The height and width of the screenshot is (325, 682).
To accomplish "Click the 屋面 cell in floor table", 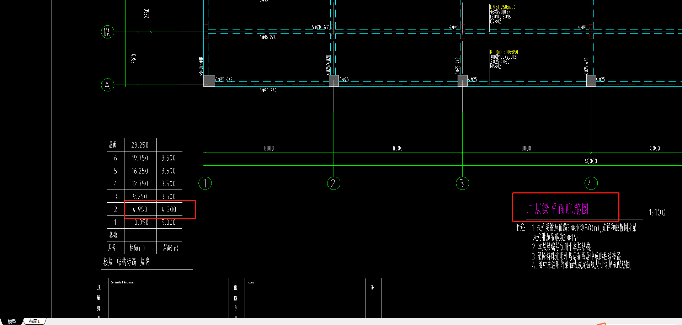I will (113, 145).
